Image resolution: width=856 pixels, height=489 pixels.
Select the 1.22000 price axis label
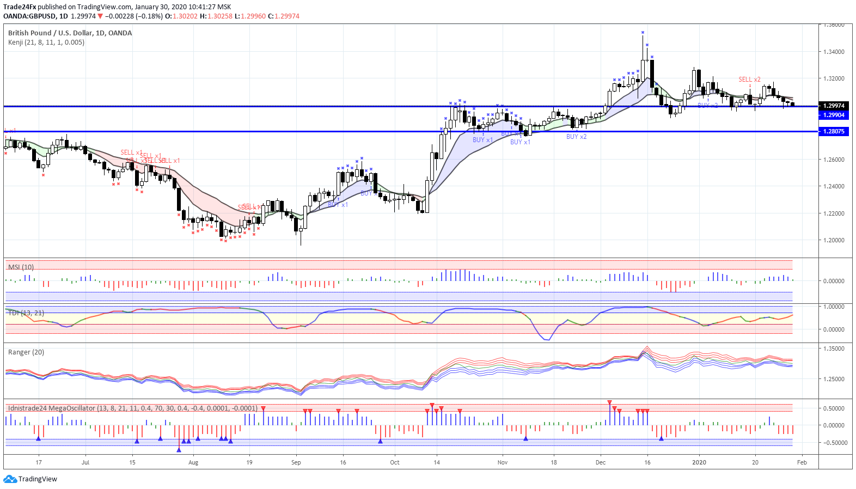click(834, 213)
